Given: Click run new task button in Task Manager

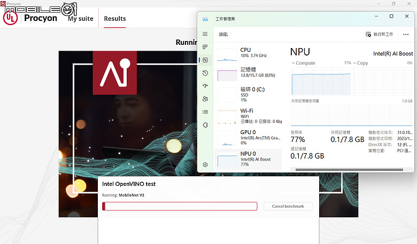Looking at the screenshot, I should click(x=379, y=34).
